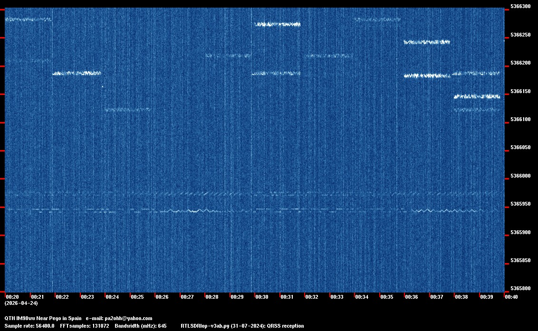Select the Bandwidth (mHz) 645 value

[x=142, y=326]
